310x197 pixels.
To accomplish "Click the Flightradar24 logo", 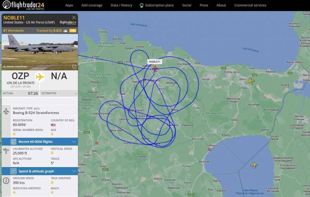I will coord(23,5).
